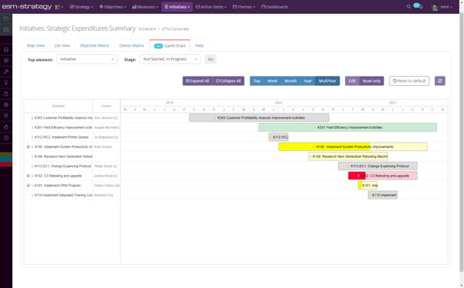This screenshot has width=464, height=288.
Task: Click the Reset to default button
Action: (x=409, y=81)
